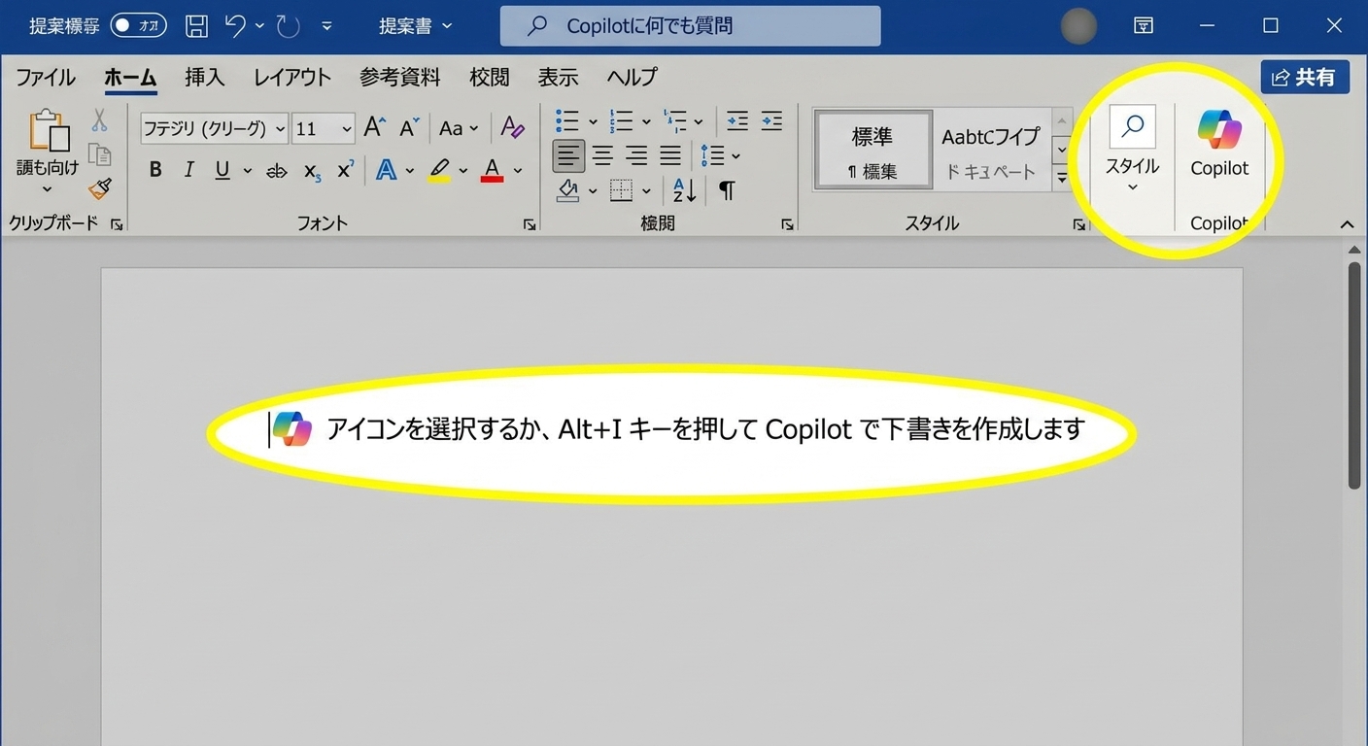Click the Copilotに何でも質問 search box
This screenshot has width=1368, height=746.
[691, 26]
